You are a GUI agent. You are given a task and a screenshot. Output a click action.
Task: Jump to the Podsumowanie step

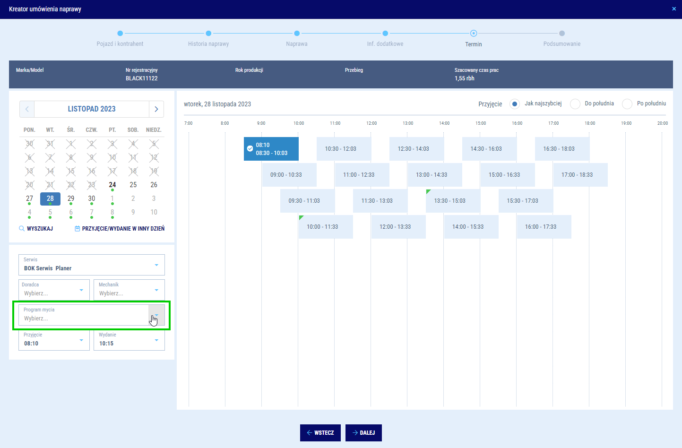point(562,34)
